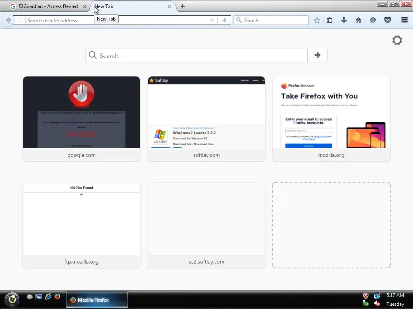Click the muted volume tray icon
Screen dimensions: 413x309
(x=377, y=303)
